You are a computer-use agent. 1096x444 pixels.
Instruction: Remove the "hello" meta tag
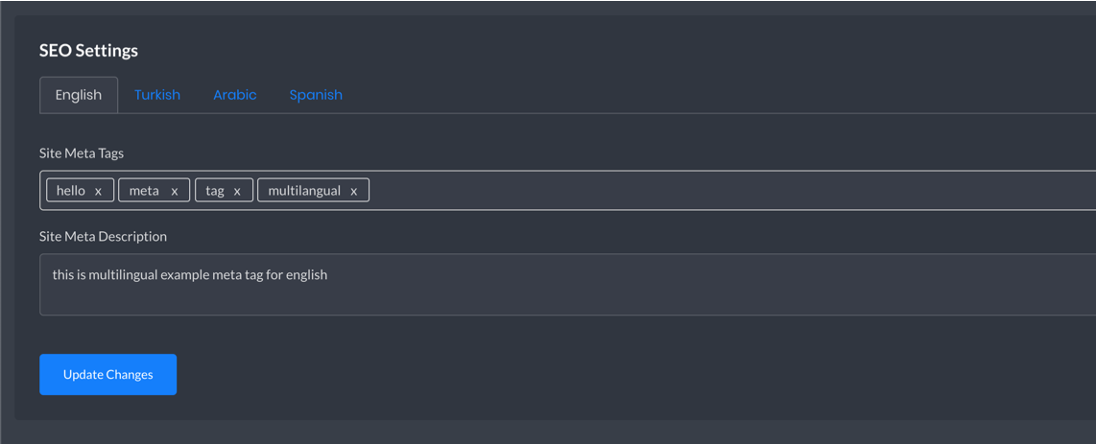pos(98,191)
